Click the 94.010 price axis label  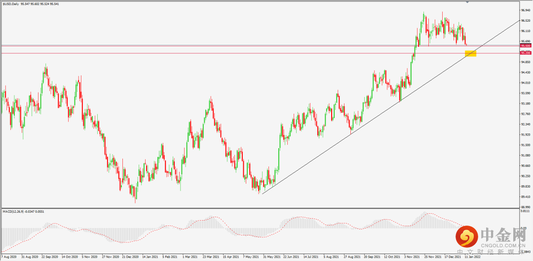tap(526, 83)
